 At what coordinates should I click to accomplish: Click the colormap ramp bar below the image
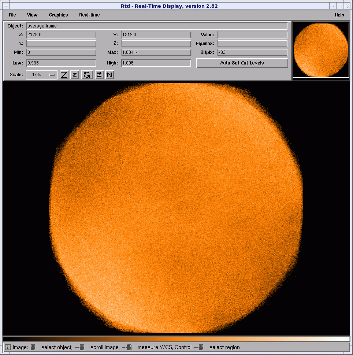point(176,339)
